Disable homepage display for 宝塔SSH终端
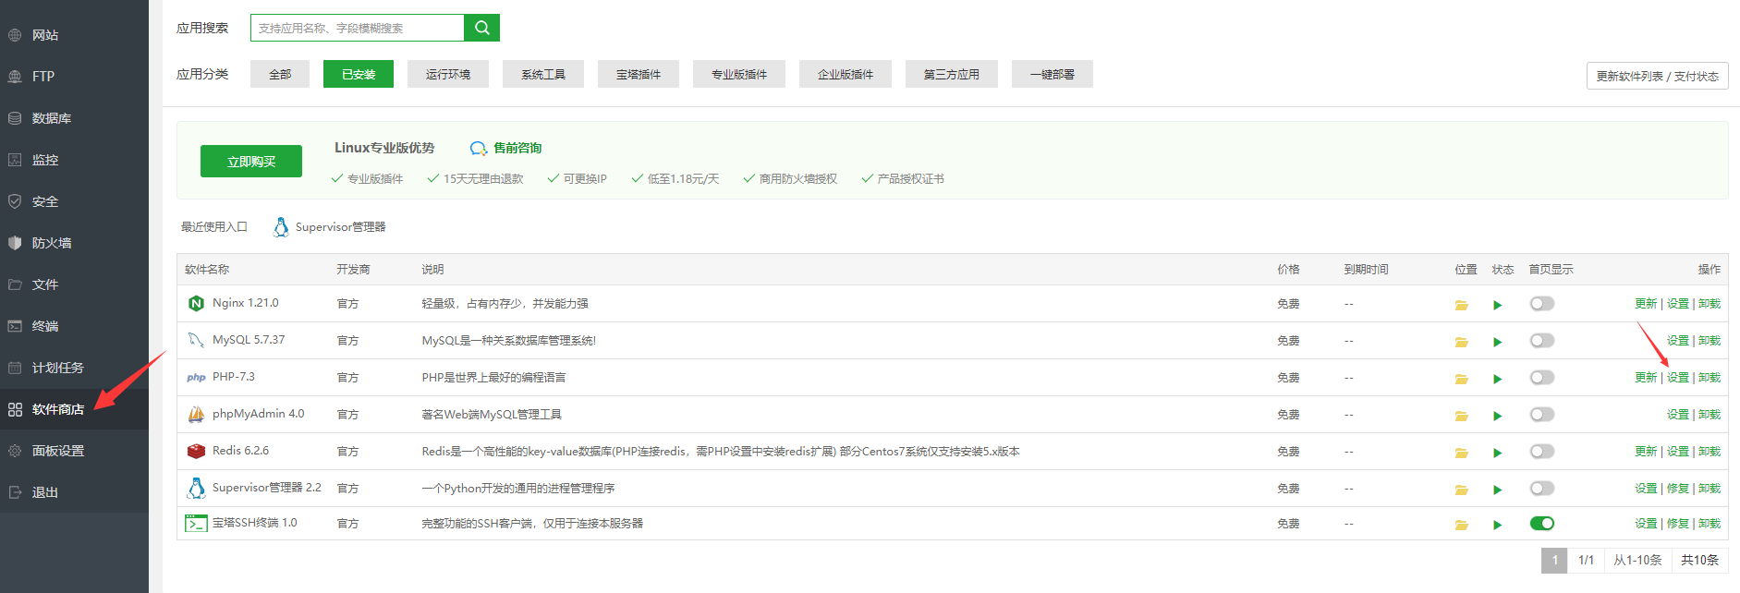This screenshot has width=1740, height=593. pyautogui.click(x=1541, y=524)
